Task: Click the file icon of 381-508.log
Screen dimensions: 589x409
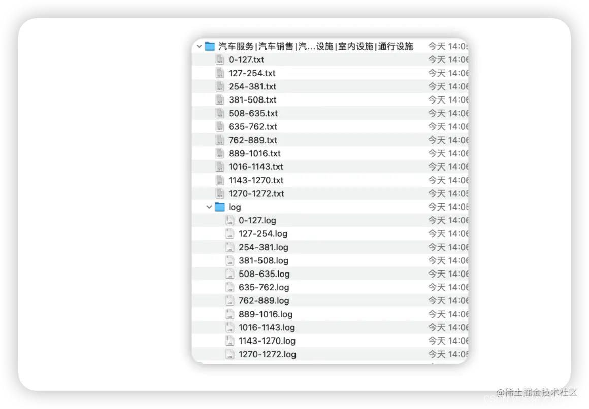Action: point(230,261)
